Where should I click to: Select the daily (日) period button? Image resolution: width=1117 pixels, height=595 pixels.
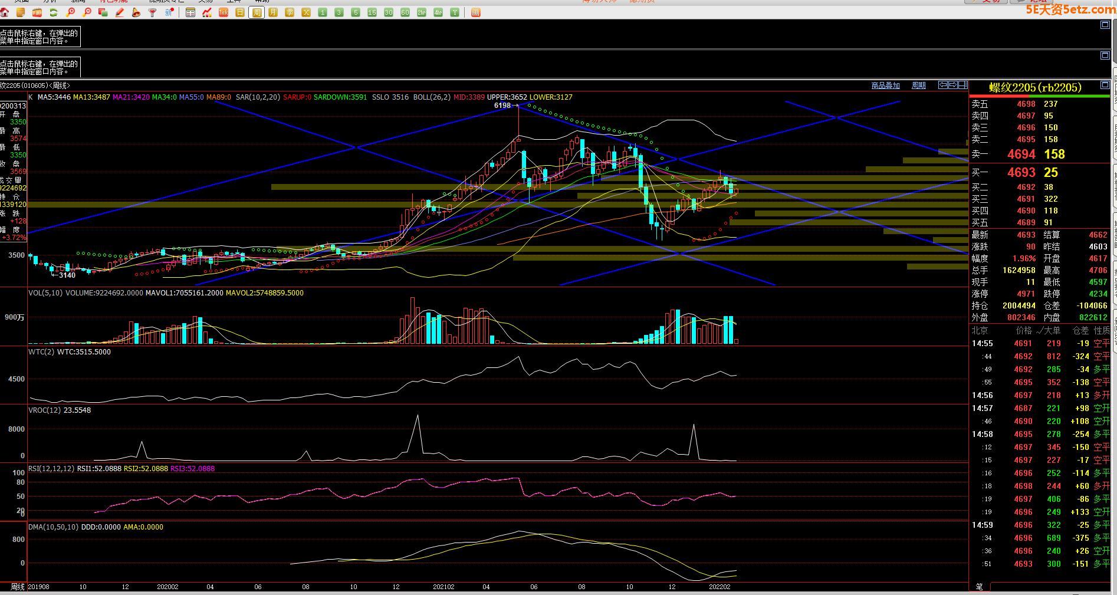(240, 12)
